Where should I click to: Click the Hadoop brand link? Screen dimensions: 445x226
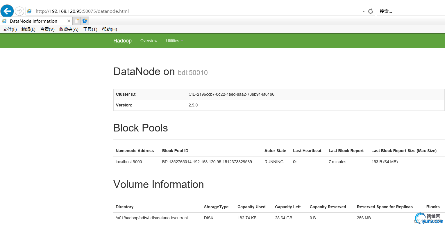point(122,41)
